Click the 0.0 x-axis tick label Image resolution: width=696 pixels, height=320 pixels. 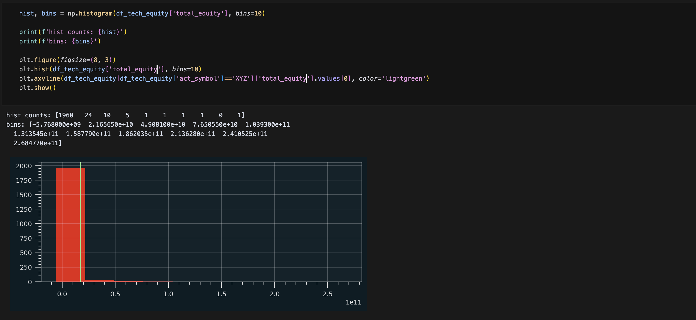(x=62, y=294)
